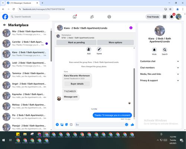
Task: Open the notifications bell
Action: (171, 17)
